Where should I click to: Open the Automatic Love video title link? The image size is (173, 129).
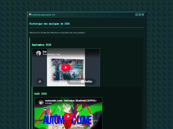click(x=71, y=101)
